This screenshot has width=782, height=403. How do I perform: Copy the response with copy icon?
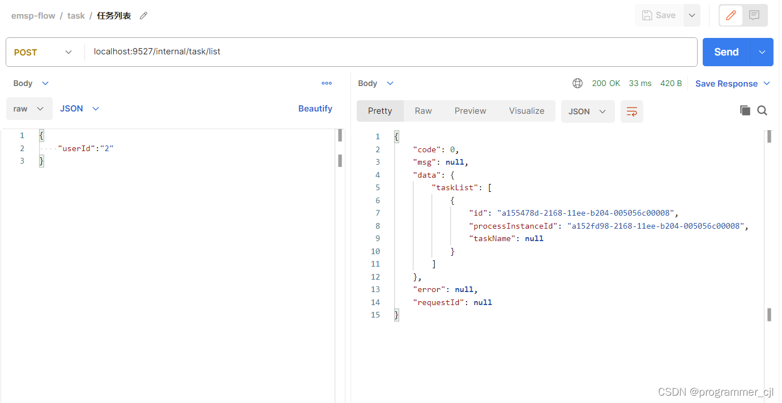(745, 110)
